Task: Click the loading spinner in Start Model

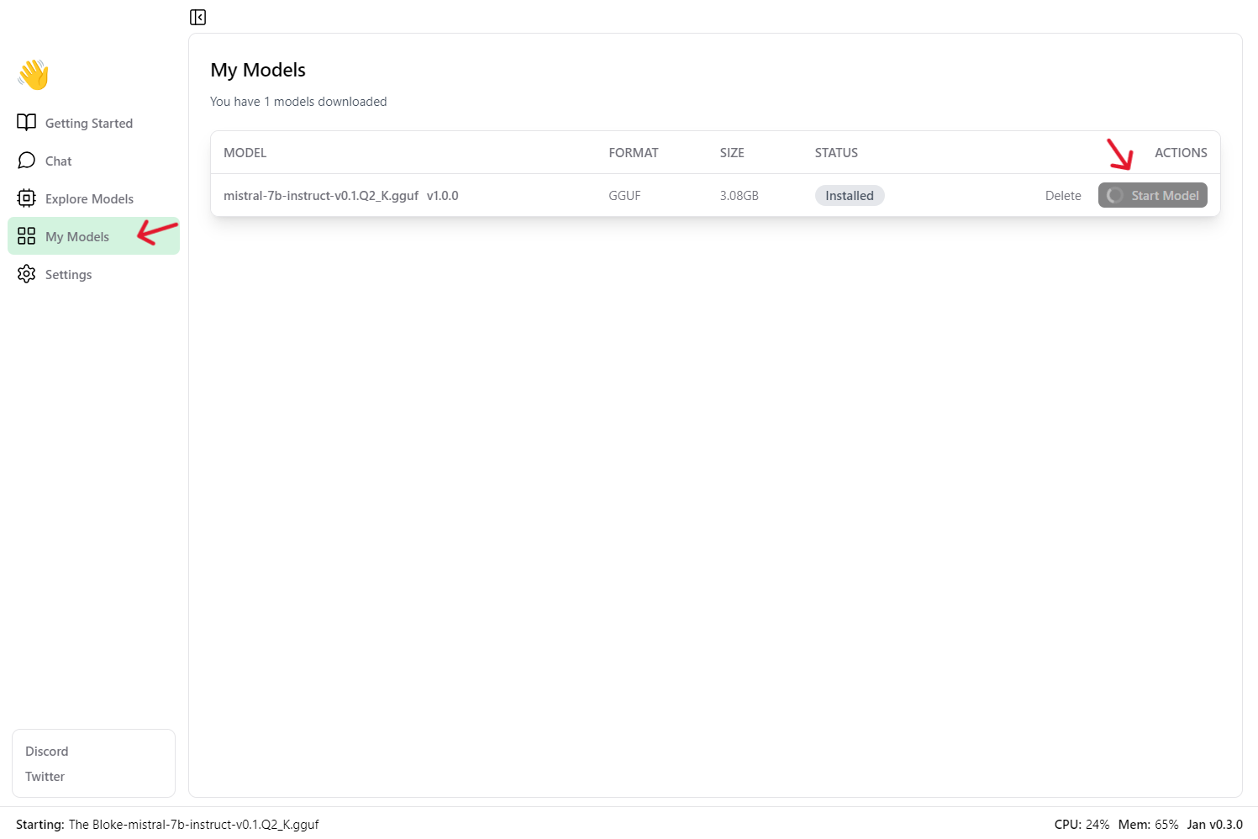Action: point(1115,196)
